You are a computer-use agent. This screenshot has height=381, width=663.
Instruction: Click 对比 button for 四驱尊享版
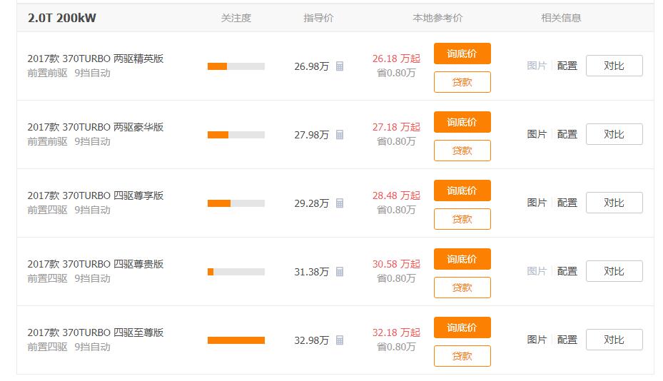point(614,203)
